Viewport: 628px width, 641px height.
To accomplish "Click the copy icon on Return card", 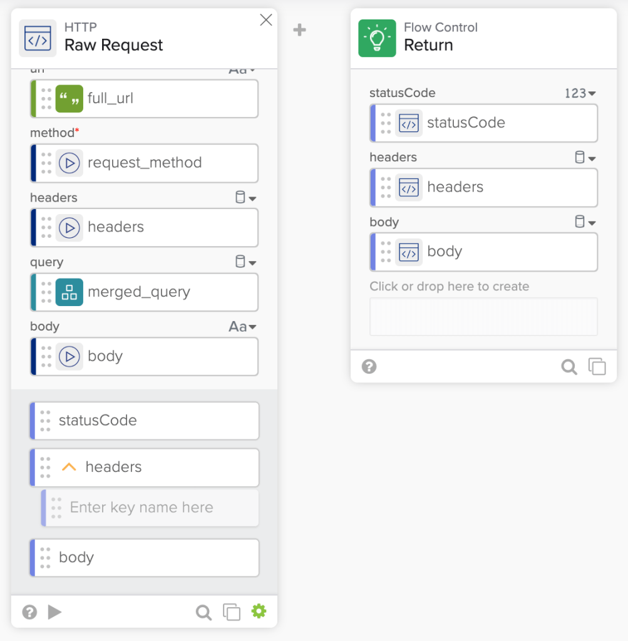I will (597, 367).
